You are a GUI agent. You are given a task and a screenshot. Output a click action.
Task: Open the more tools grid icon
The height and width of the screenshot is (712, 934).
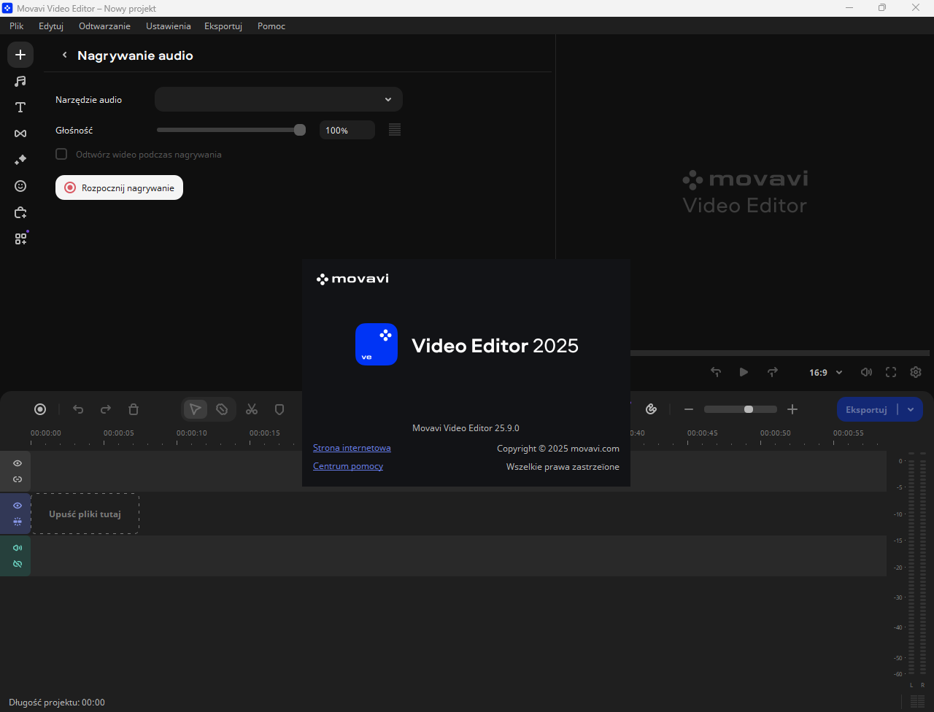pyautogui.click(x=20, y=239)
